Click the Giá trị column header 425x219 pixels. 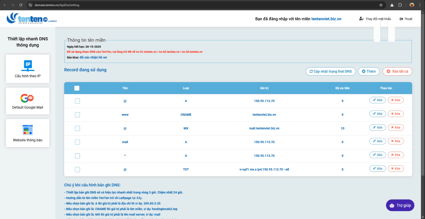(264, 88)
